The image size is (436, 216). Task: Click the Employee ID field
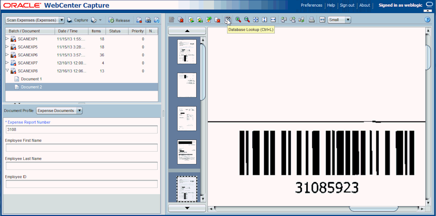(82, 184)
